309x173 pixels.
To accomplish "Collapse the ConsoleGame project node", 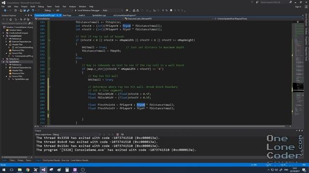I will click(3, 36).
